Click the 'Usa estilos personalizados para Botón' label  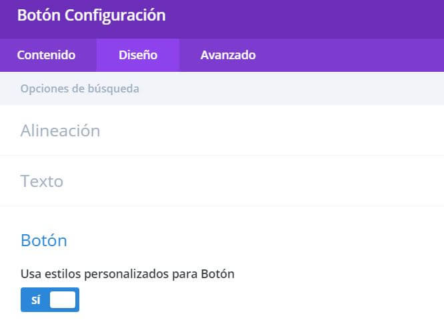(x=127, y=273)
